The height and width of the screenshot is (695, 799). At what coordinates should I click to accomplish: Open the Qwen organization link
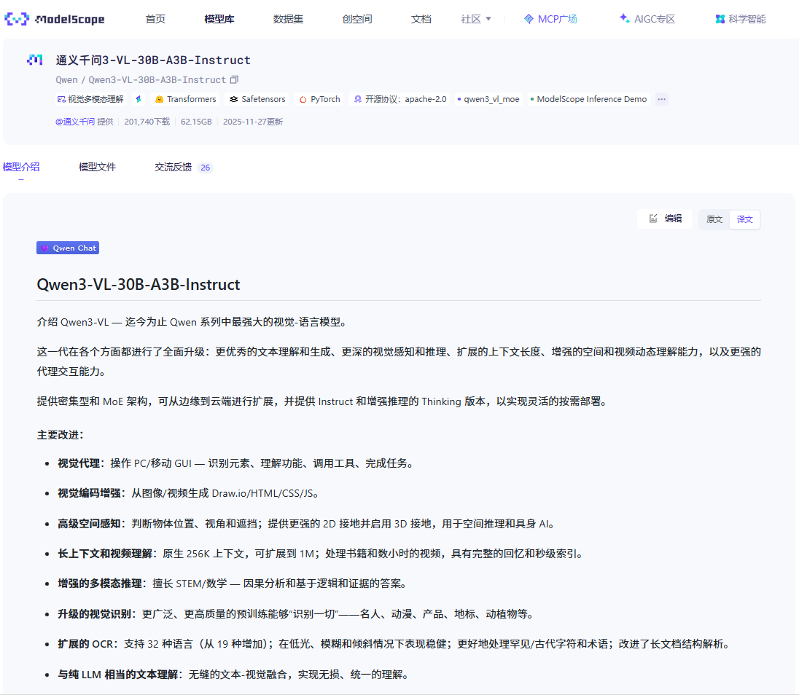[67, 80]
